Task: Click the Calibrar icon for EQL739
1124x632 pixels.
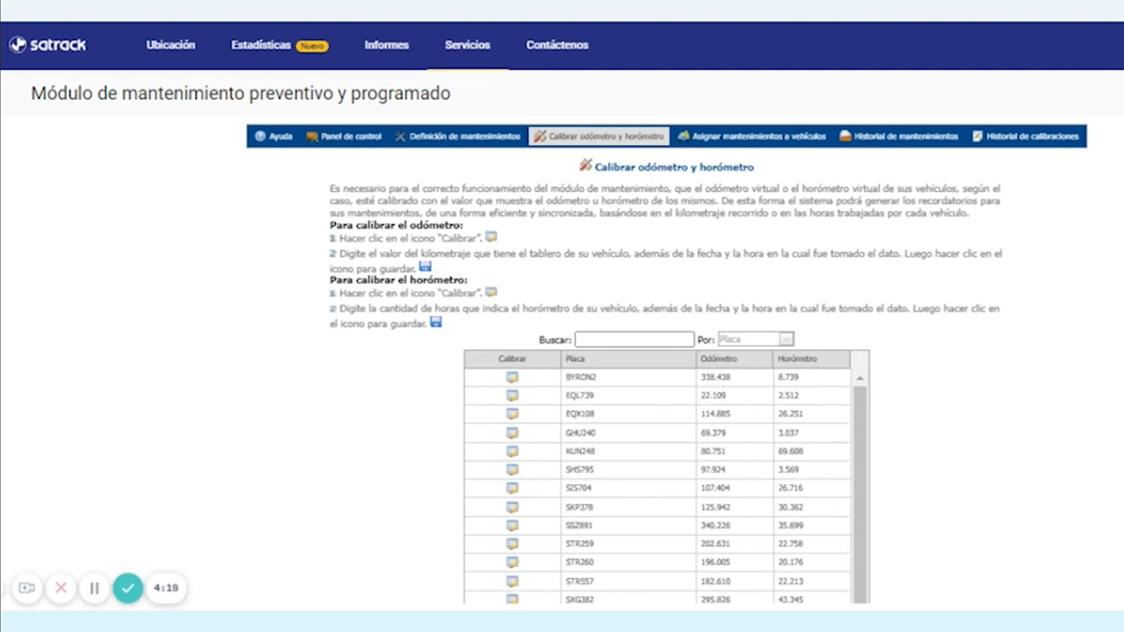Action: coord(512,395)
